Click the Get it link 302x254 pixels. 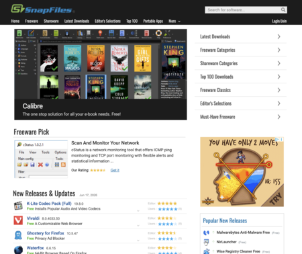(x=115, y=170)
